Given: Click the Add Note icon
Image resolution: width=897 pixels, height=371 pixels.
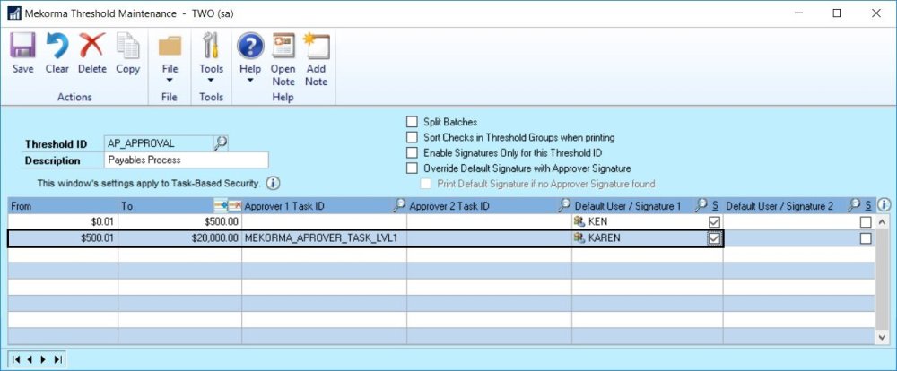Looking at the screenshot, I should pos(317,46).
